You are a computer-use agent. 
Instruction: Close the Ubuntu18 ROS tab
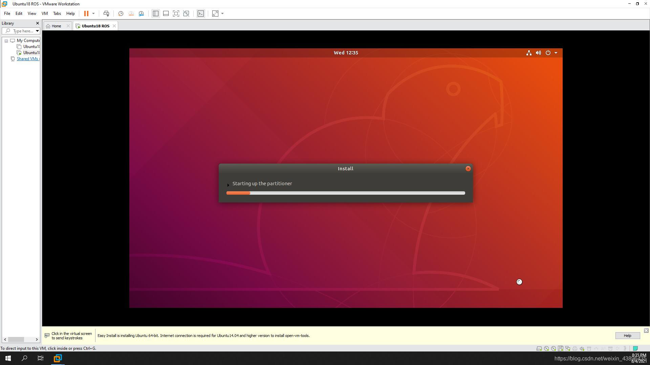pyautogui.click(x=114, y=26)
